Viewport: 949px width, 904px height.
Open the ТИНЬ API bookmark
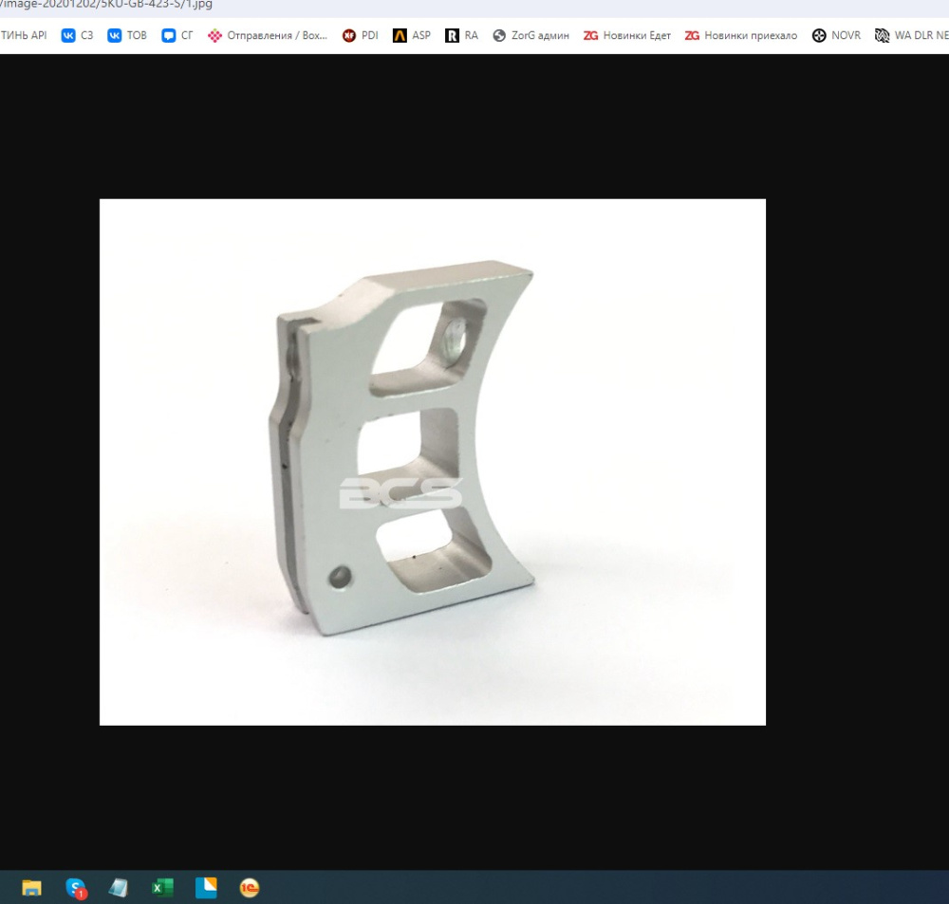pos(24,36)
